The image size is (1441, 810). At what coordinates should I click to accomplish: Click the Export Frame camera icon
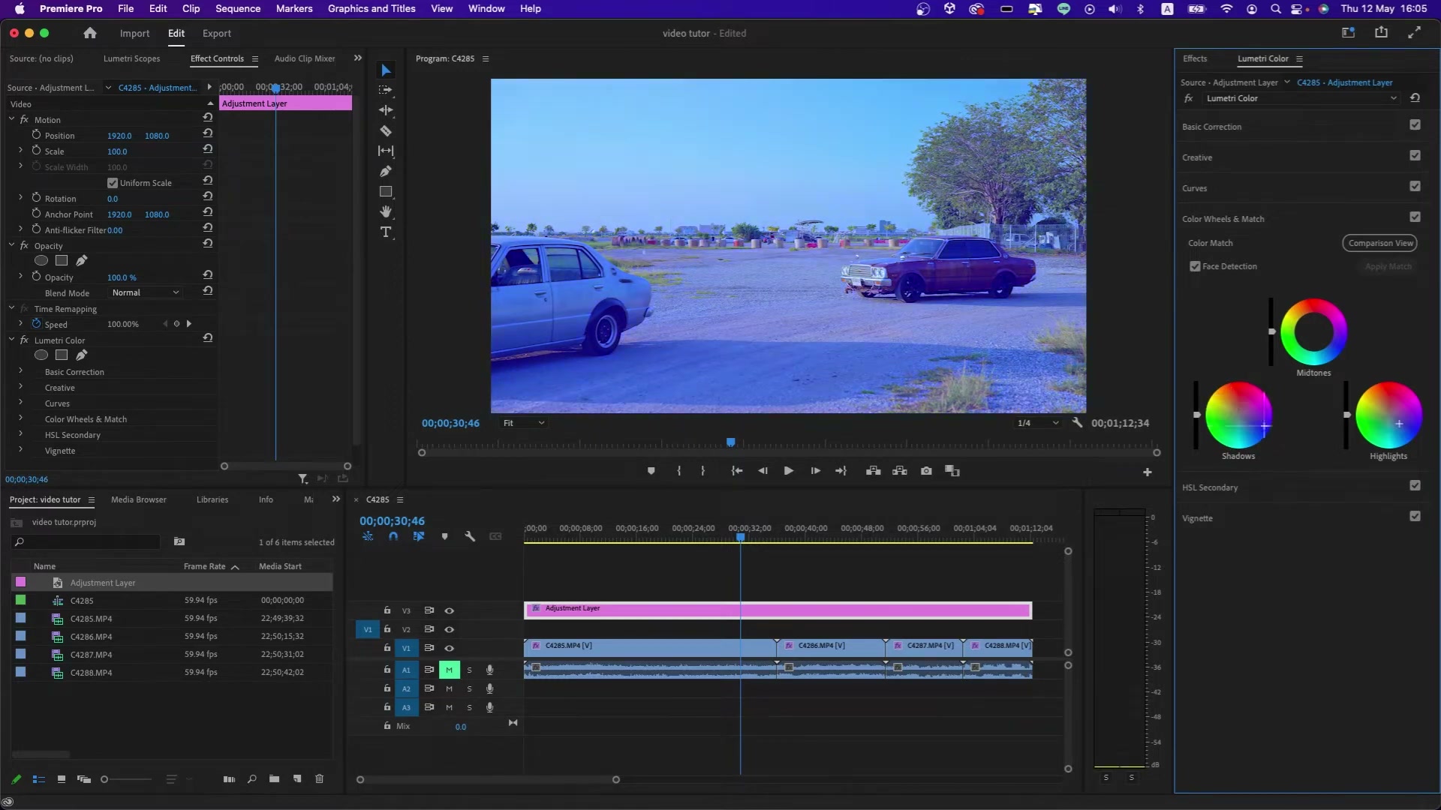(926, 471)
